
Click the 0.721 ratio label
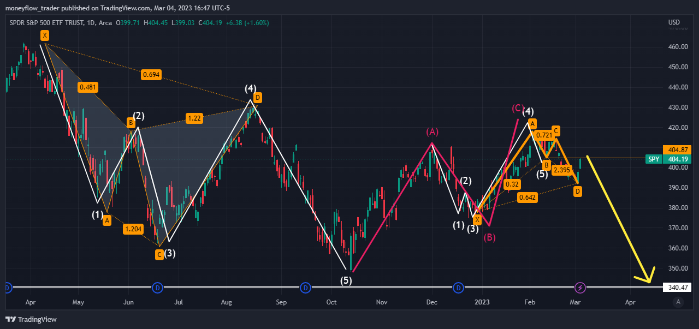[x=543, y=135]
